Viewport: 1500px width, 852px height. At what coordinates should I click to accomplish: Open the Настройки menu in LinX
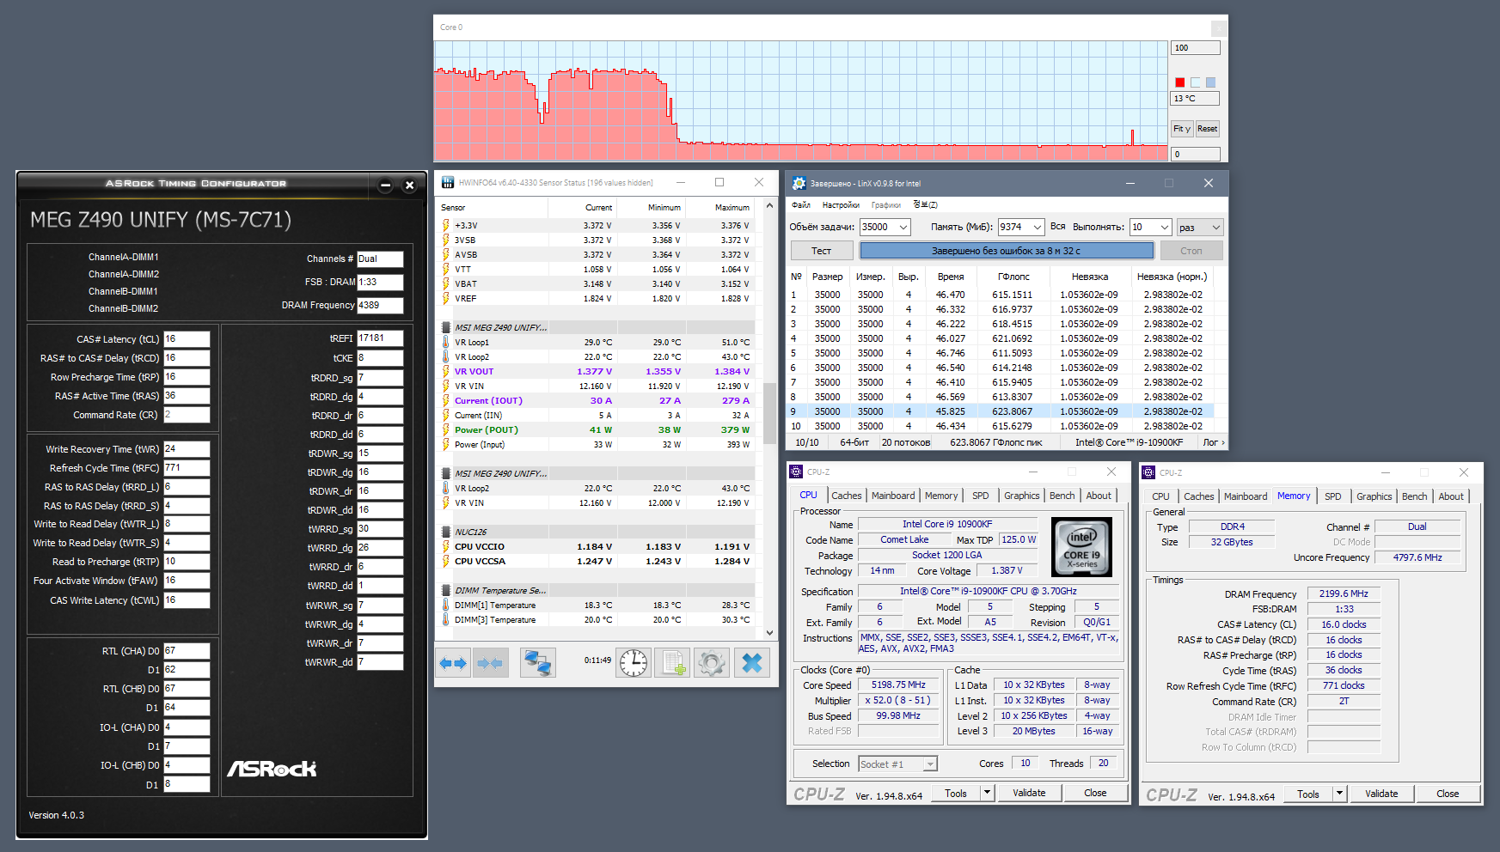(840, 205)
